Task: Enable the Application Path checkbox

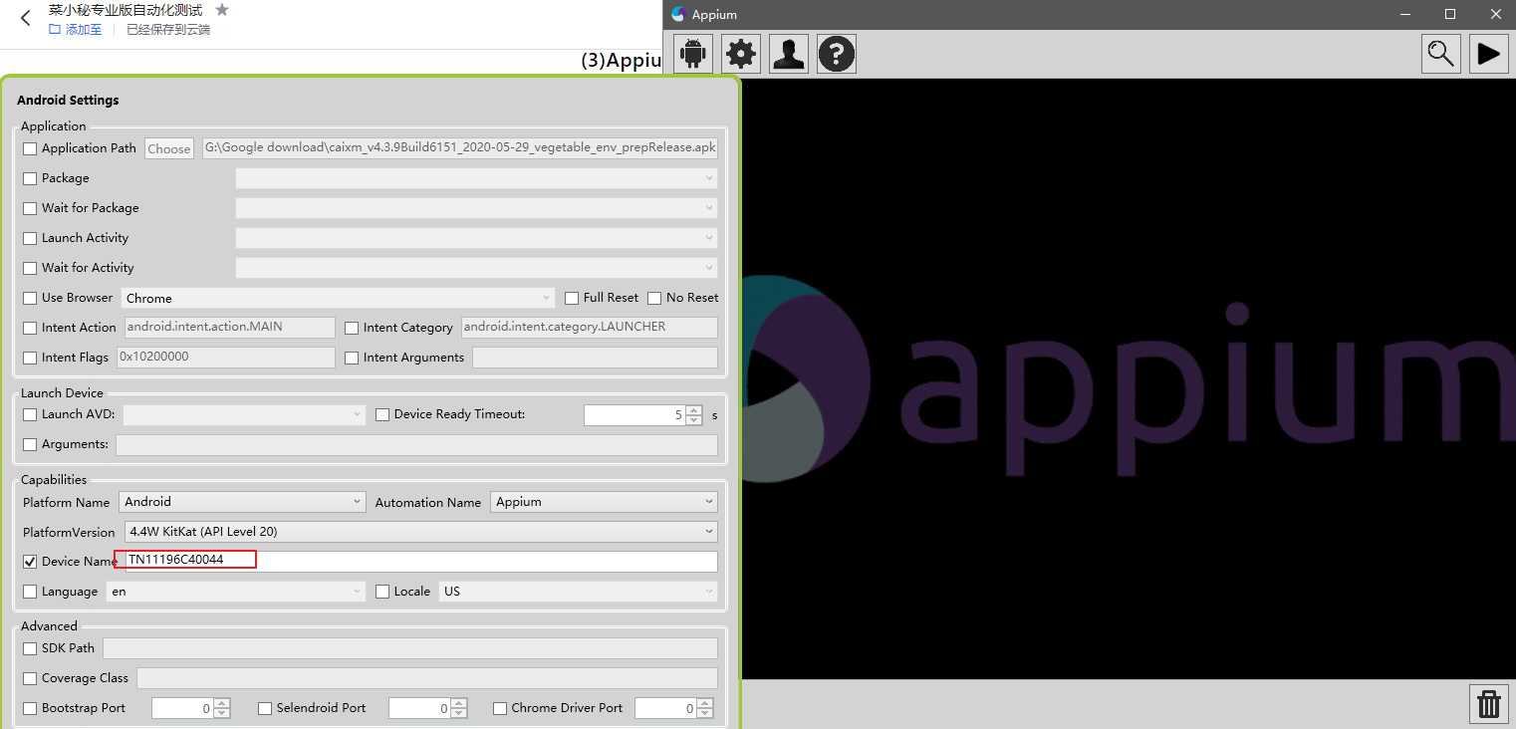Action: 30,148
